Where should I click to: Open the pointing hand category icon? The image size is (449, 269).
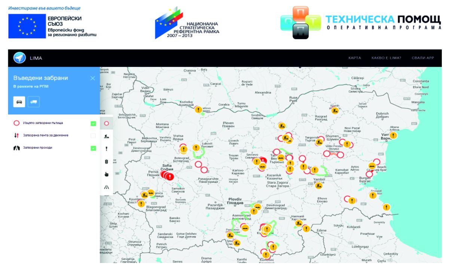(x=107, y=174)
